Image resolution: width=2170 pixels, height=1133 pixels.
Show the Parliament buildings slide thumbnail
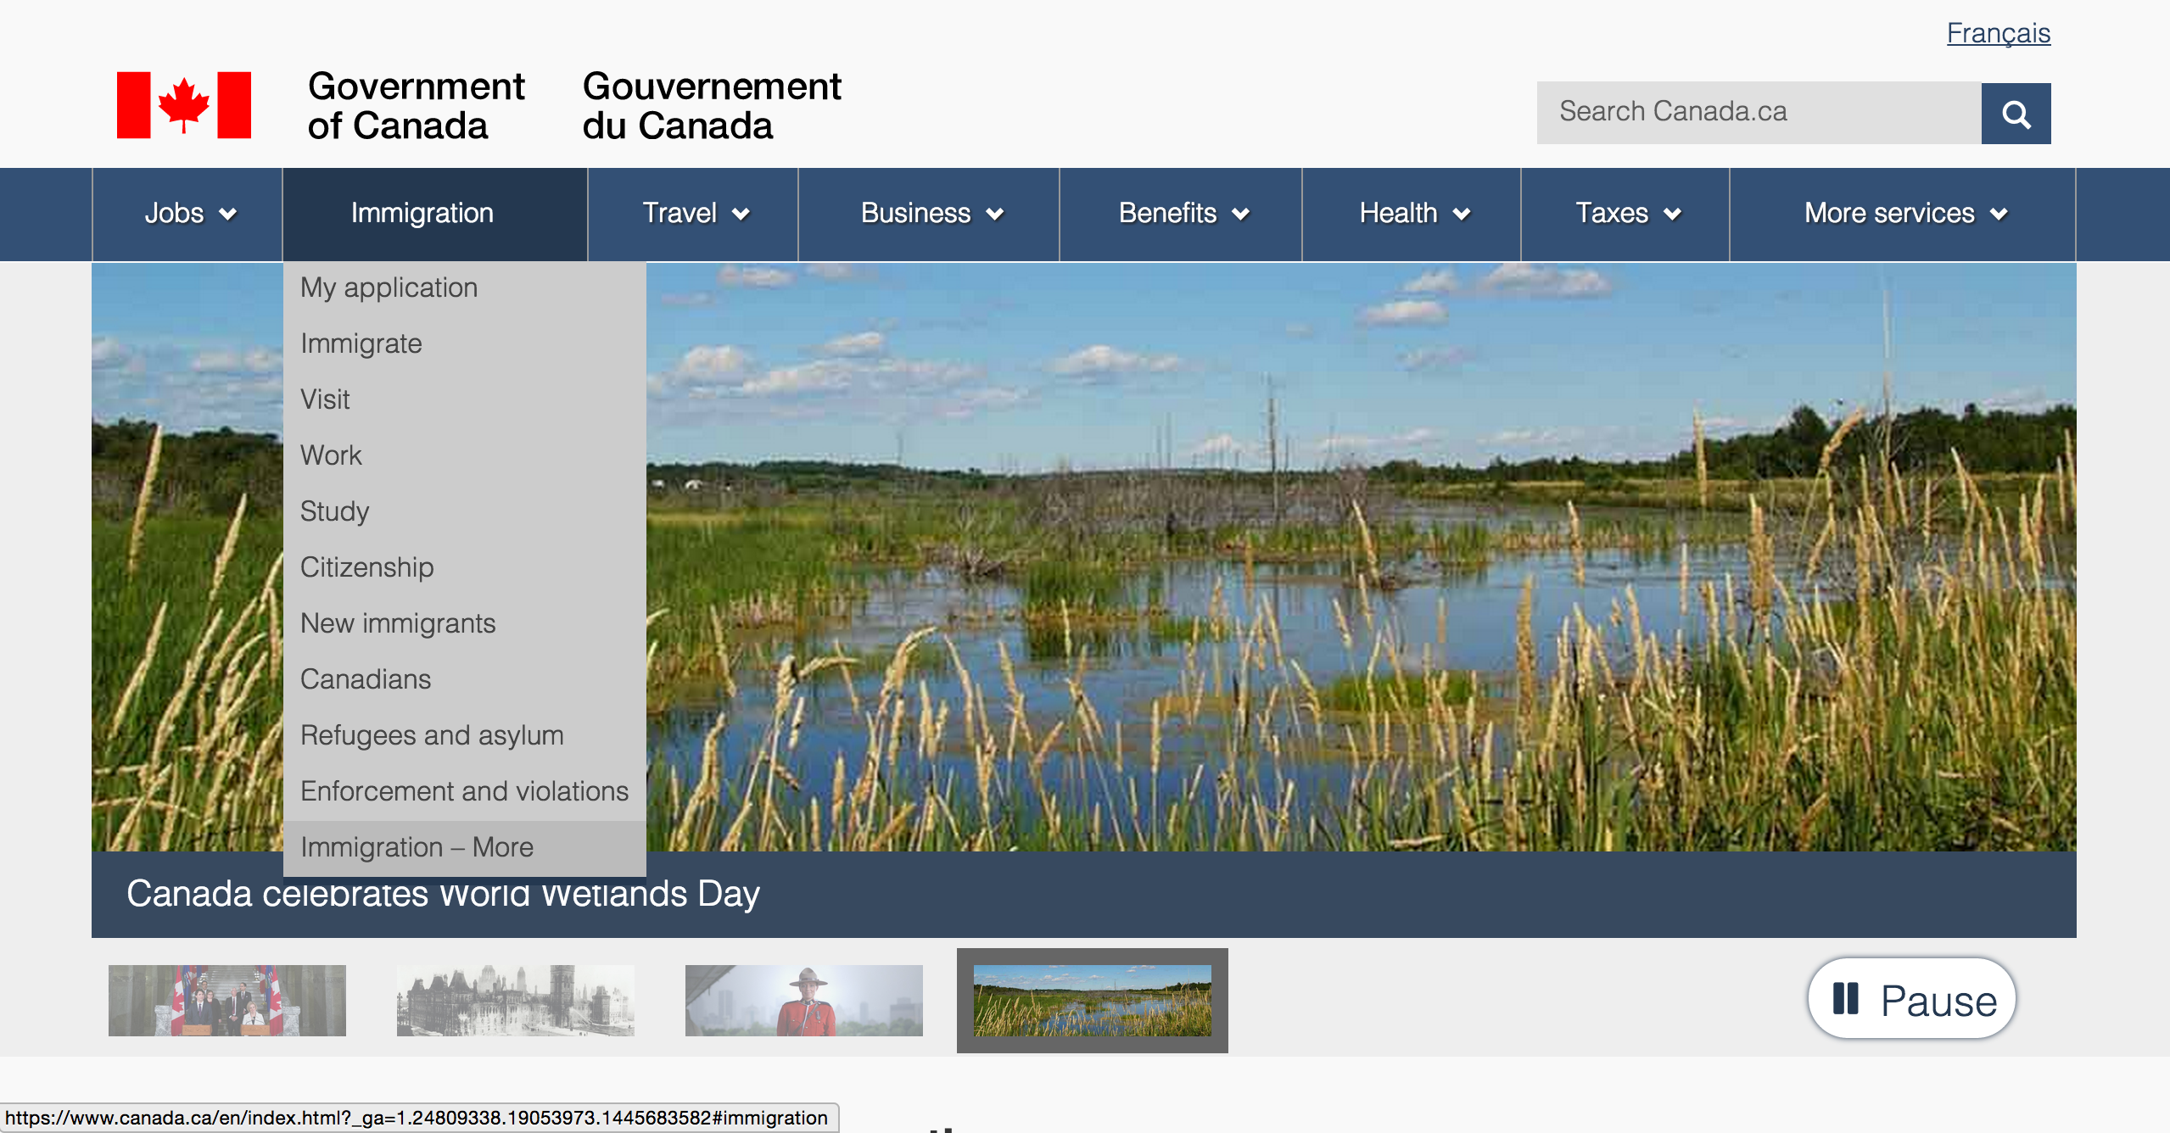516,1001
